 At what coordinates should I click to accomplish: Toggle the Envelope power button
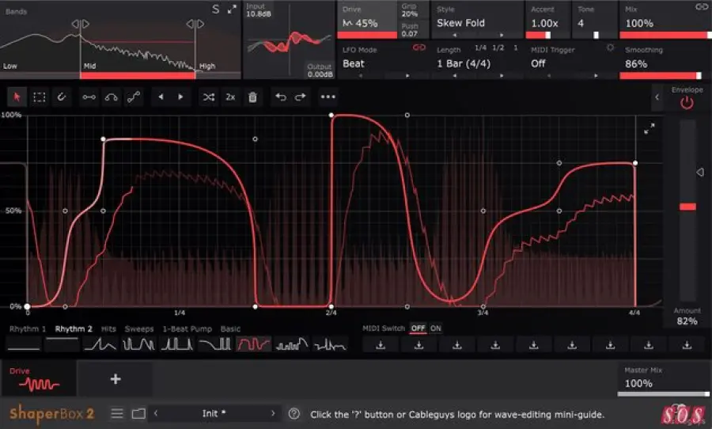pos(687,103)
